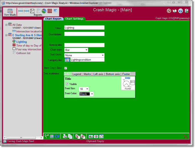The height and width of the screenshot is (148, 195).
Task: Click the Crash Magic Panel status icon
Action: click(5, 141)
